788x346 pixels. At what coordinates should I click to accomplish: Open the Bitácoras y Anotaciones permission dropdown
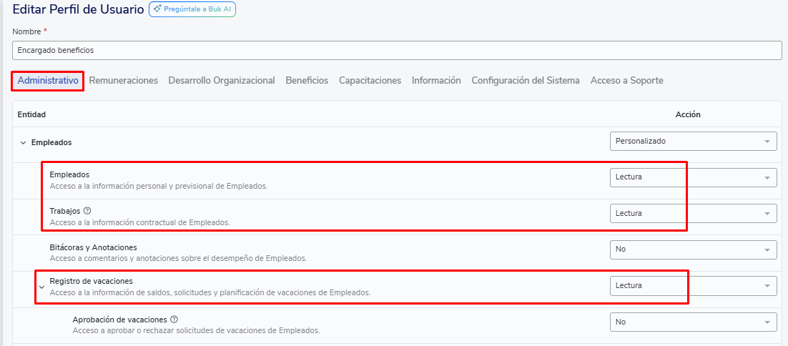(692, 249)
